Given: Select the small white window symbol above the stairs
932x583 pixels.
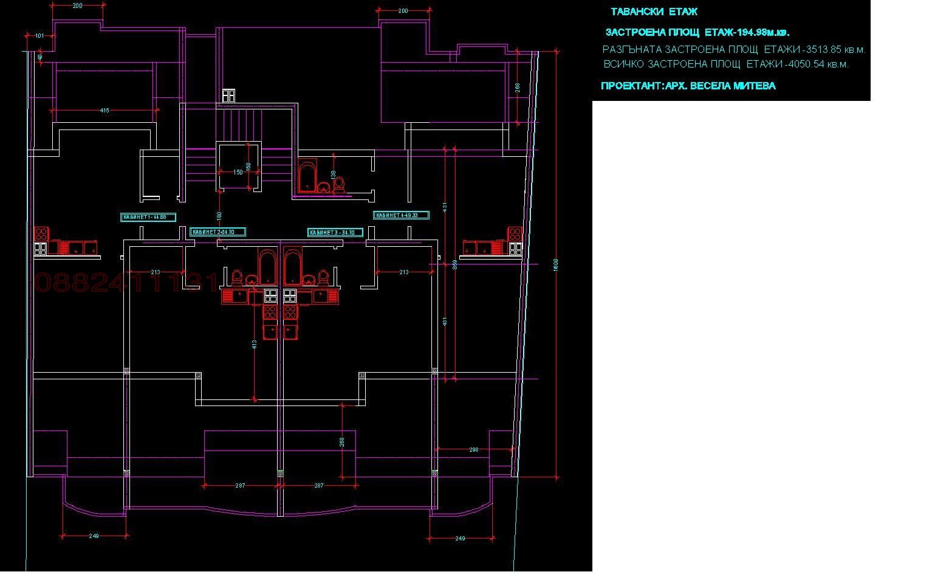Looking at the screenshot, I should [x=228, y=95].
